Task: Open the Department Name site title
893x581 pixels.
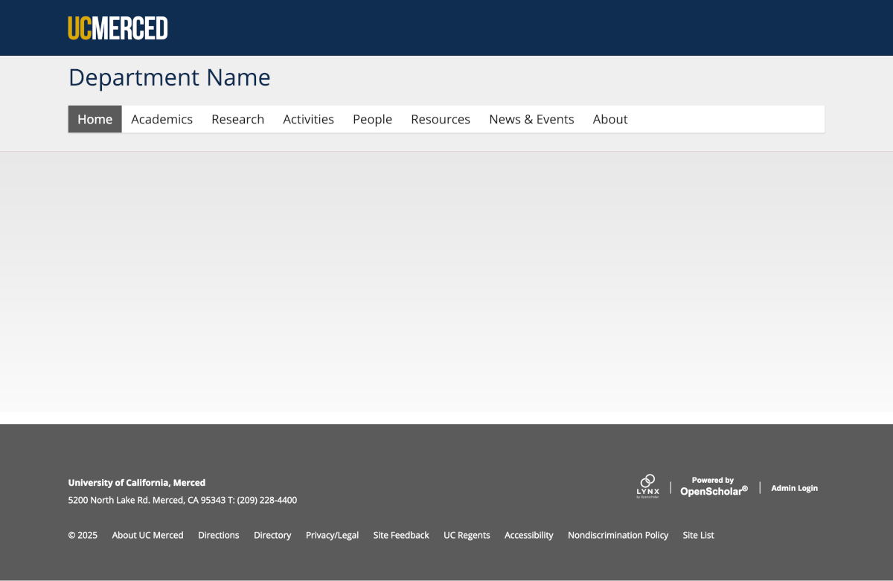Action: pyautogui.click(x=170, y=77)
